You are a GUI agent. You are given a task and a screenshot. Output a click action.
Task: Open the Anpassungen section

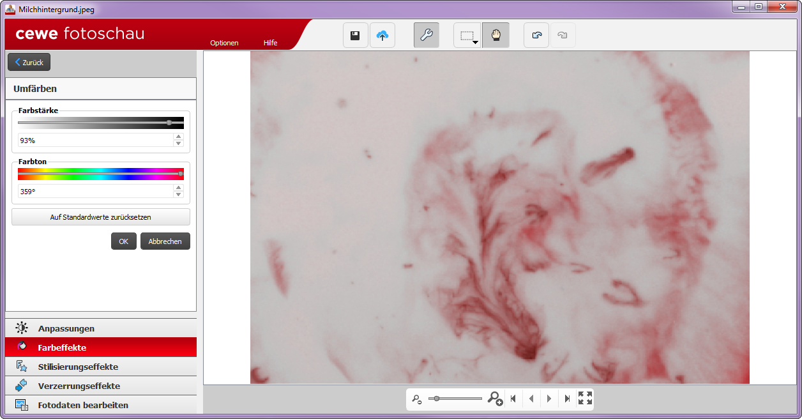coord(101,328)
